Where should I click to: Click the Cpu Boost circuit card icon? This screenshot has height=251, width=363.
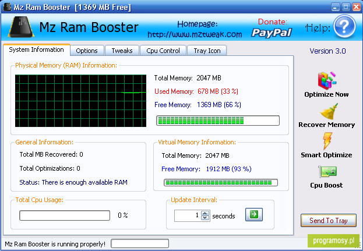click(327, 172)
